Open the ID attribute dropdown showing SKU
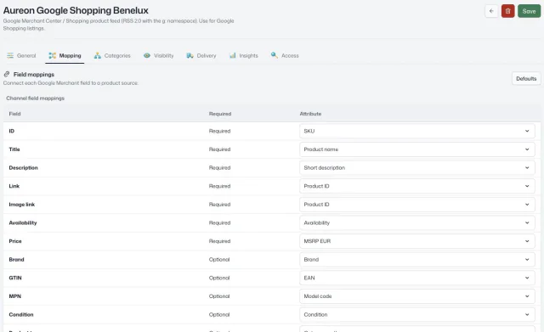 click(417, 131)
